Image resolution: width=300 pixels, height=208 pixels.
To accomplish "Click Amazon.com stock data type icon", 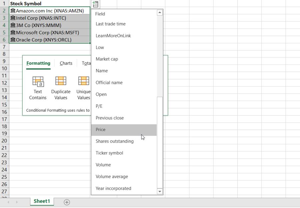I will click(13, 11).
